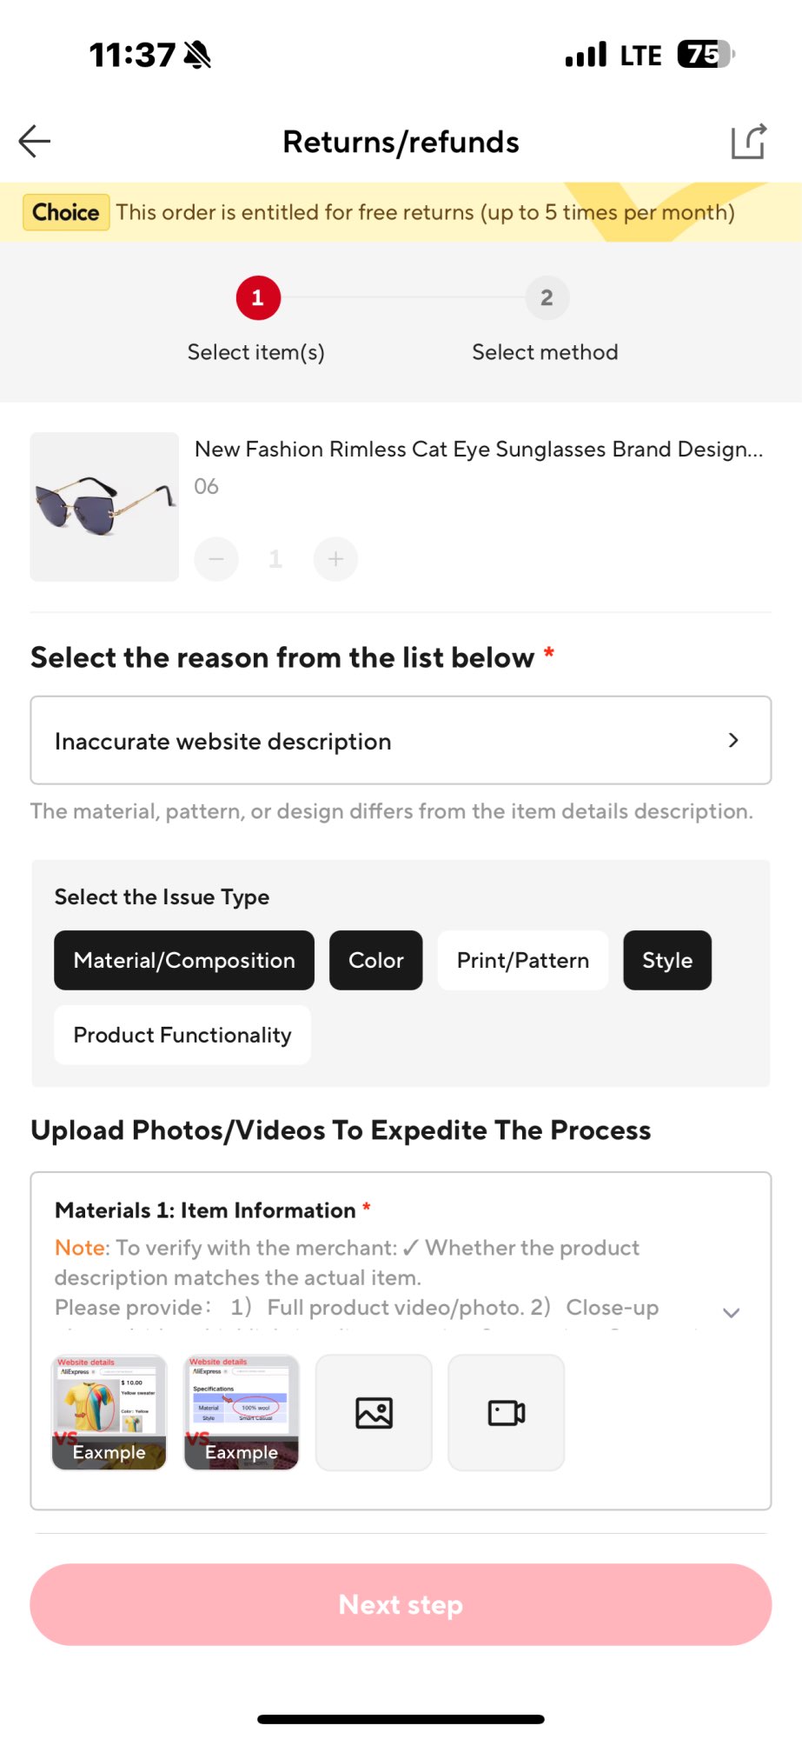View the second example specifications image
The height and width of the screenshot is (1739, 802).
coord(242,1413)
